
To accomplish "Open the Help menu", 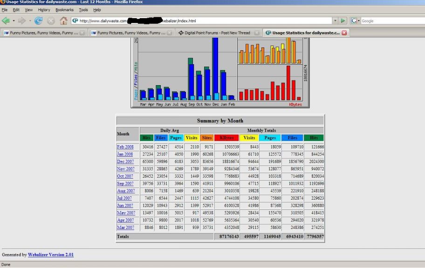I will [x=97, y=10].
